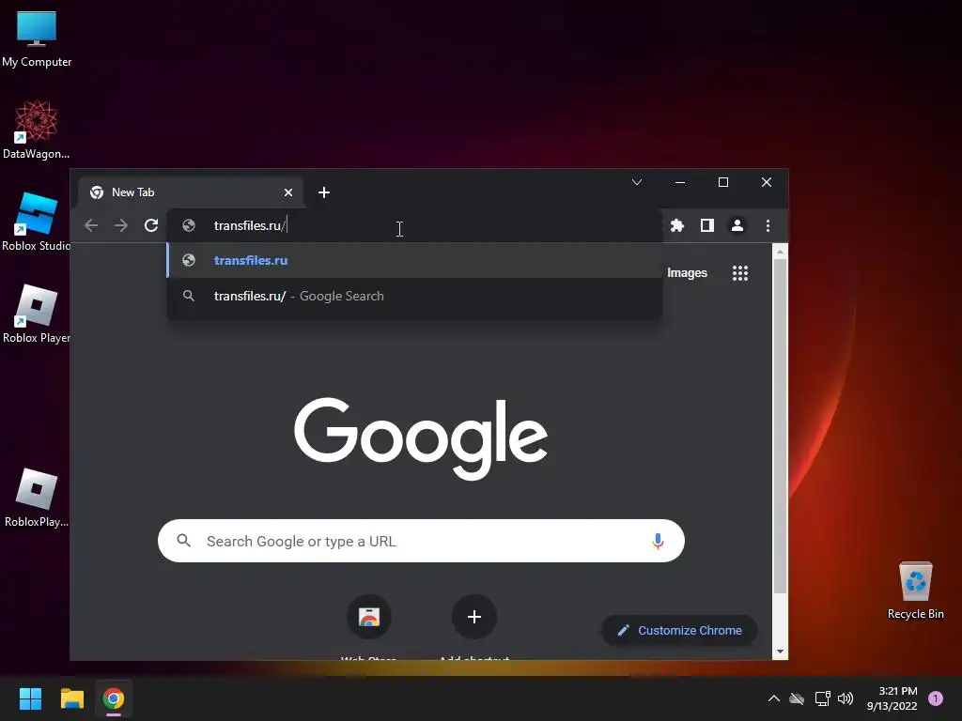Click the address bar with transfiles.ru/

[x=414, y=225]
